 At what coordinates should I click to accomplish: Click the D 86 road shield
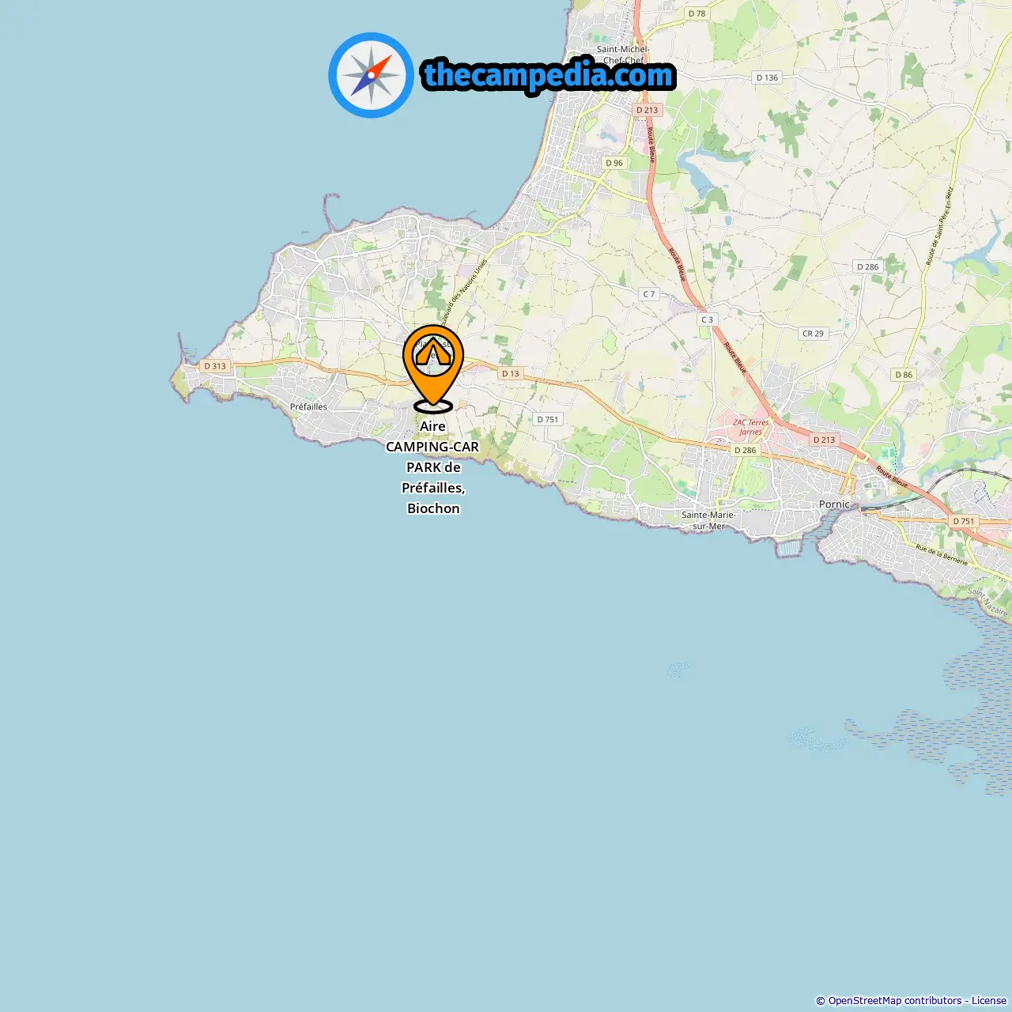[904, 375]
